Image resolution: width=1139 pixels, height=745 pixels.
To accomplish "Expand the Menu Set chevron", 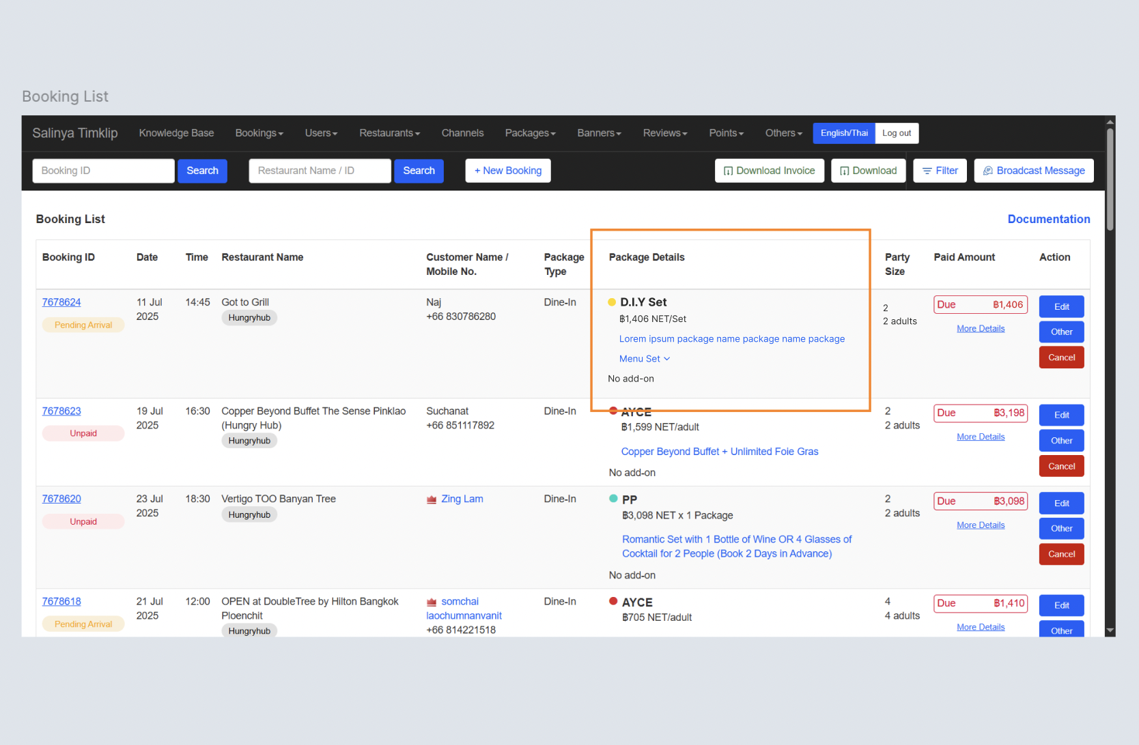I will click(x=666, y=359).
